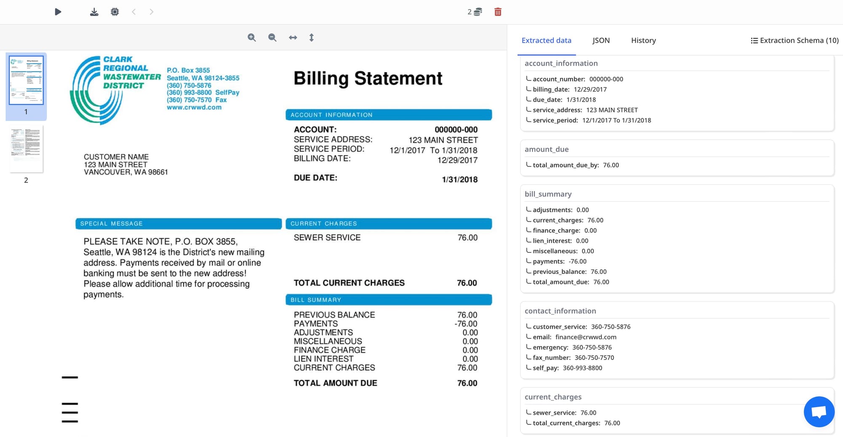Image resolution: width=843 pixels, height=437 pixels.
Task: Delete document with red trash icon
Action: tap(498, 12)
